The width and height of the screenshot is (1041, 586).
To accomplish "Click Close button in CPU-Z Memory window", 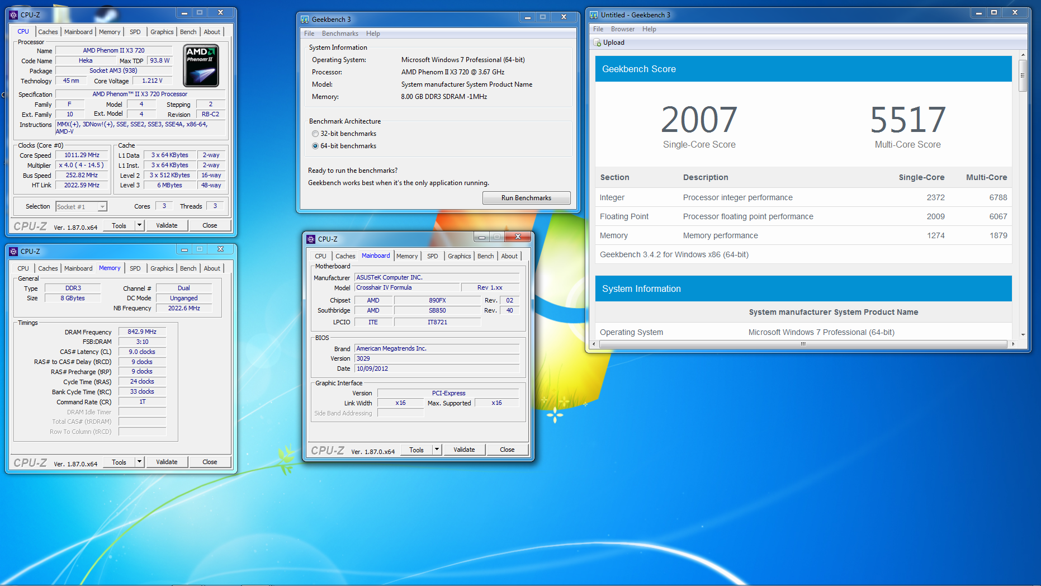I will coord(210,462).
